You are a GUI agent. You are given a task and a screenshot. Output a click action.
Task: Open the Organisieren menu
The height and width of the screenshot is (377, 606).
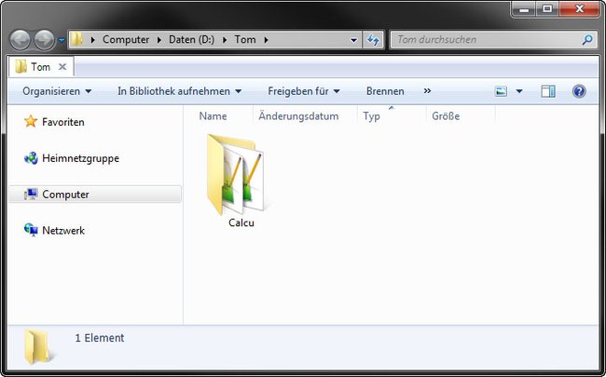click(57, 91)
